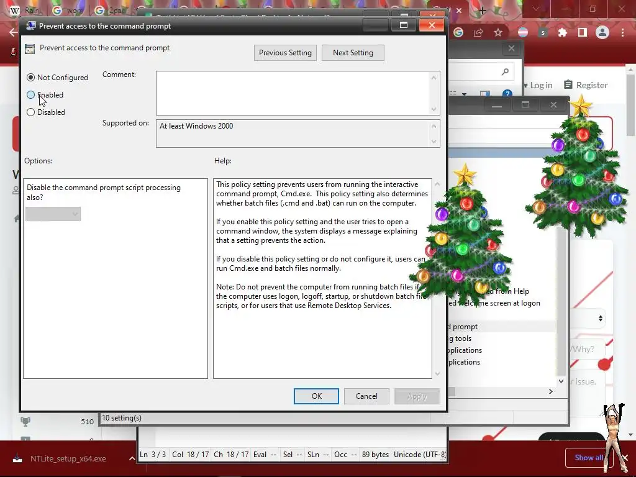Open the Extensions puzzle-piece menu
Screen dimensions: 636x477
tap(563, 32)
